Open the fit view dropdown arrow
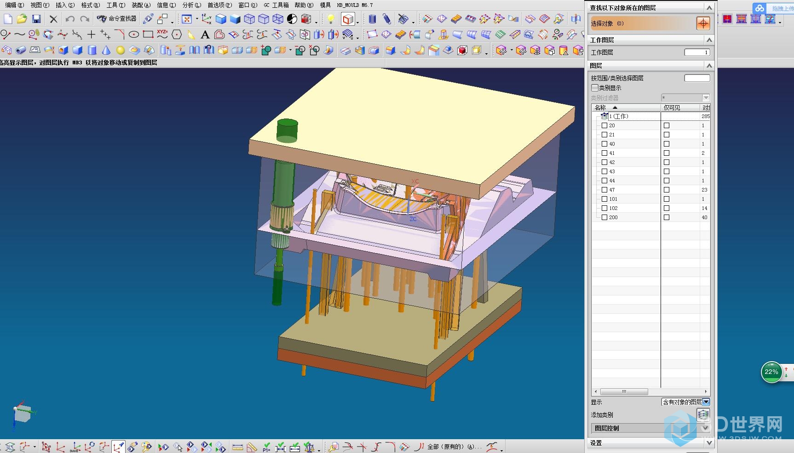The width and height of the screenshot is (794, 453). [x=196, y=19]
